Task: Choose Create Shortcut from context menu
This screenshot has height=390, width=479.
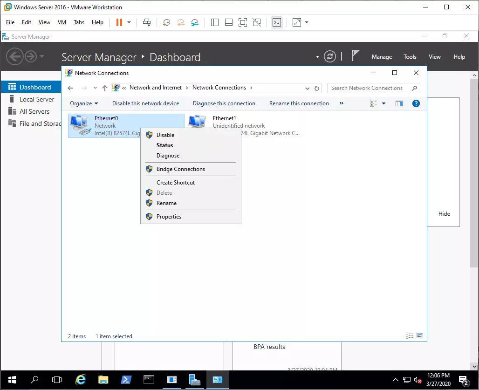Action: (x=191, y=183)
